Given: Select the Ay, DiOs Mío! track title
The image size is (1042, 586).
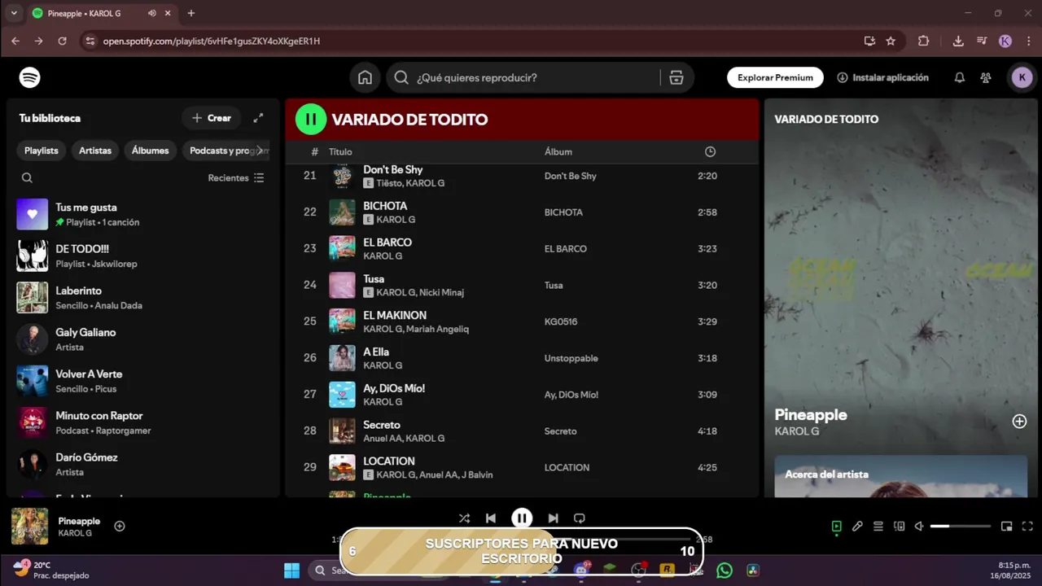Looking at the screenshot, I should click(394, 388).
